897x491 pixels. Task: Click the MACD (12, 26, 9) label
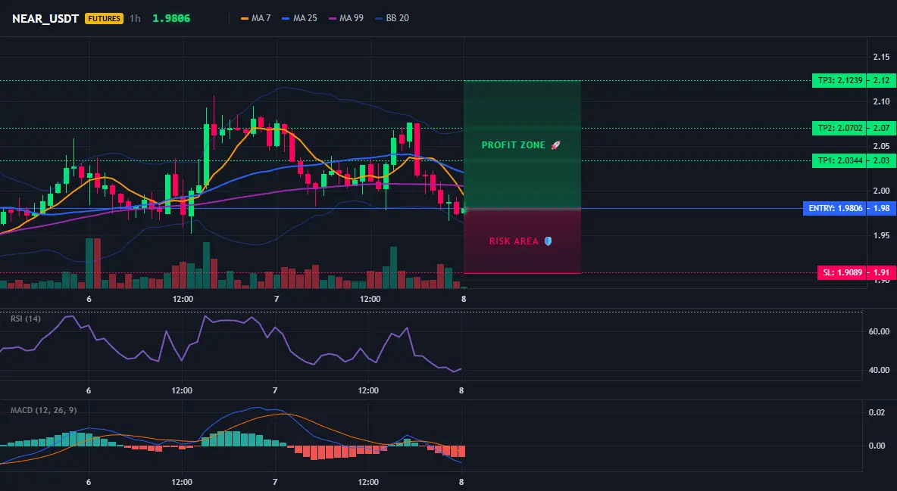click(x=43, y=410)
